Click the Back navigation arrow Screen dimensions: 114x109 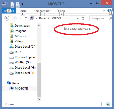click(x=7, y=18)
